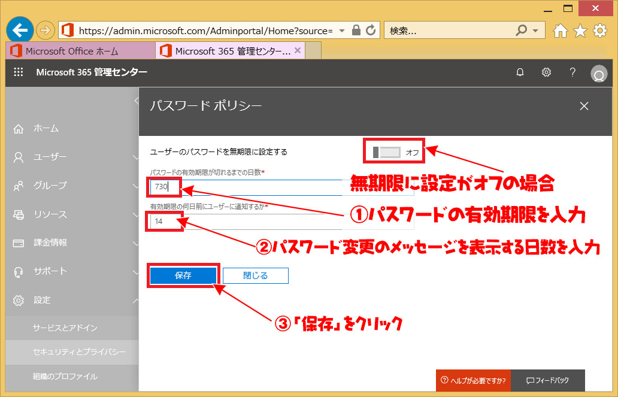Click the リソース printer icon in sidebar
The height and width of the screenshot is (397, 618).
coord(19,214)
